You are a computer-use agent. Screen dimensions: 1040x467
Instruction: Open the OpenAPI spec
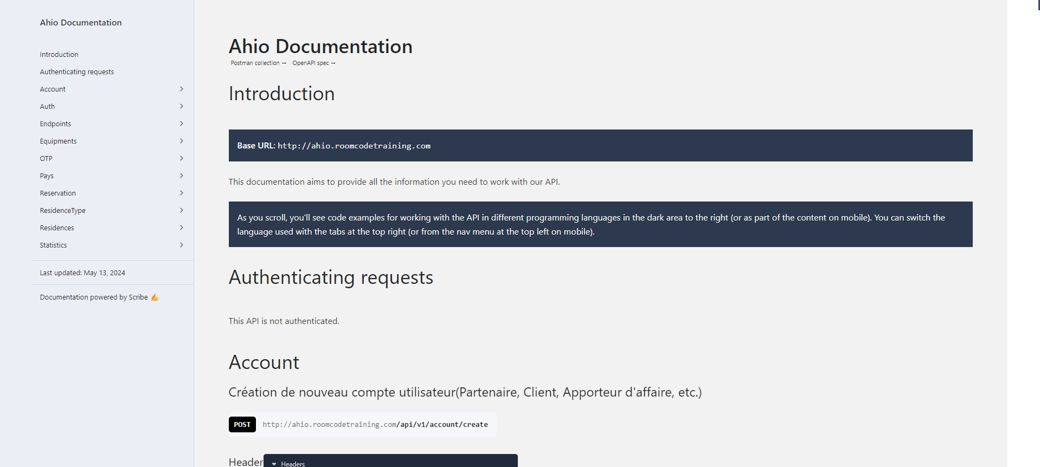pyautogui.click(x=311, y=63)
